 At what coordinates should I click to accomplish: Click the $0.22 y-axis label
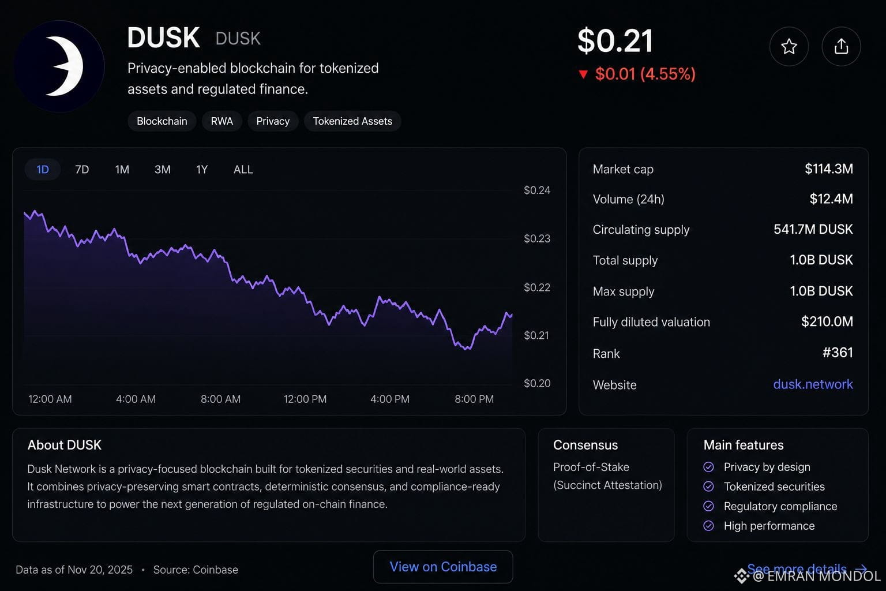(x=537, y=287)
